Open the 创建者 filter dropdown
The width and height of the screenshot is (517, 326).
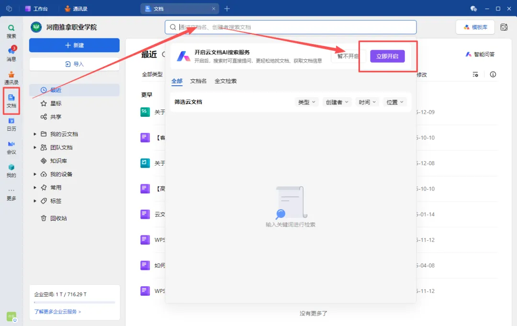[337, 102]
